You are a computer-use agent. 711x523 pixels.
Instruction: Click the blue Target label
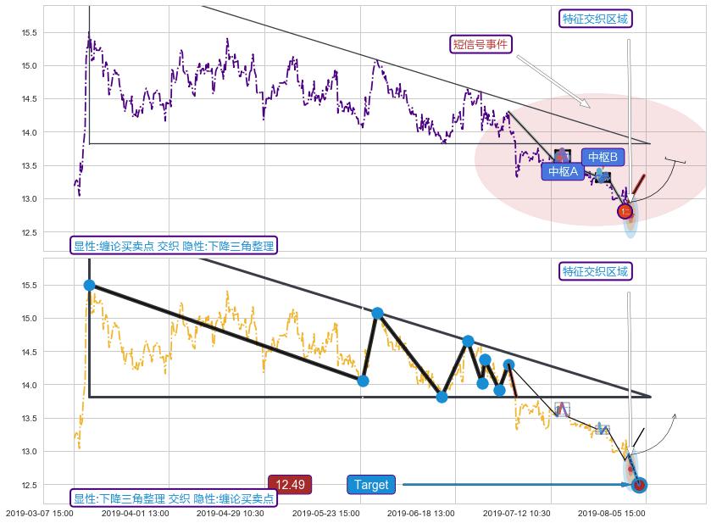pyautogui.click(x=371, y=485)
